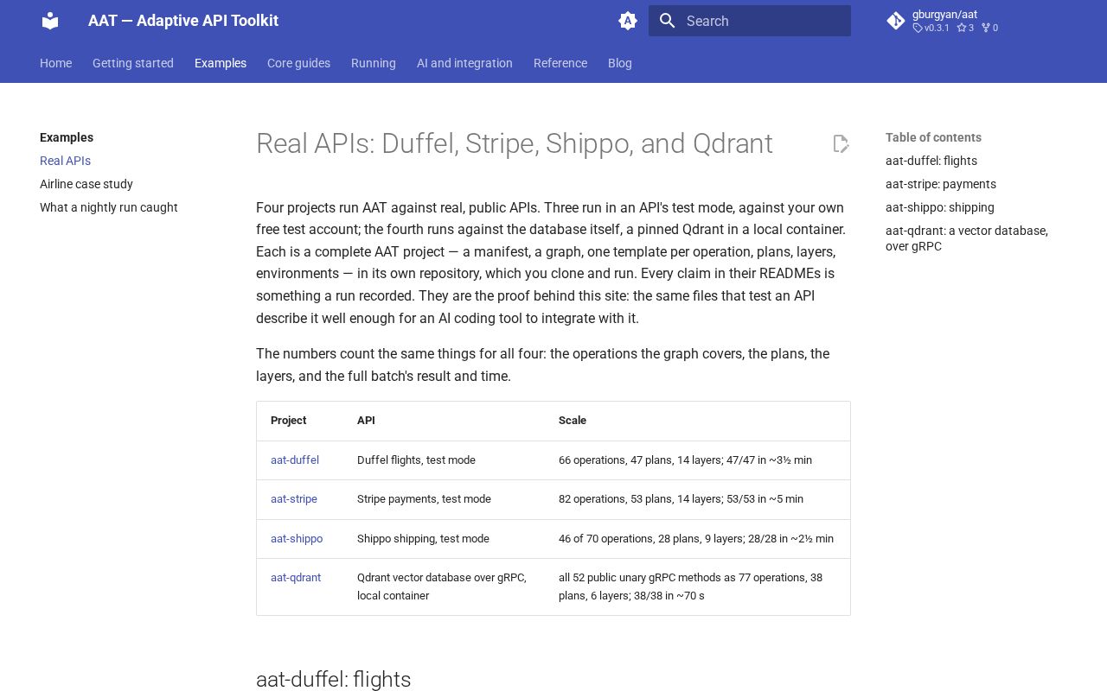1107x691 pixels.
Task: Open the AI and integration tab
Action: pyautogui.click(x=464, y=63)
